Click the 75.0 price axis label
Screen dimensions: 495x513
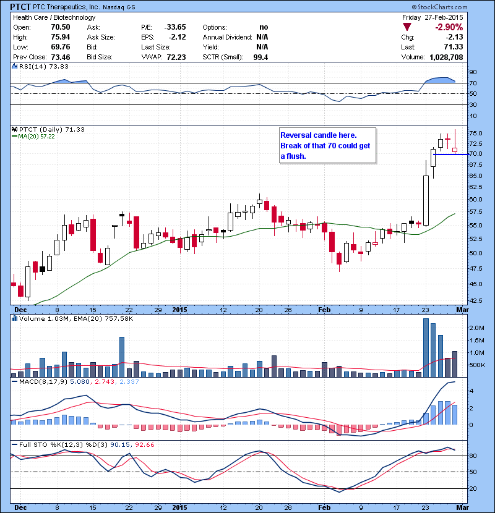476,133
